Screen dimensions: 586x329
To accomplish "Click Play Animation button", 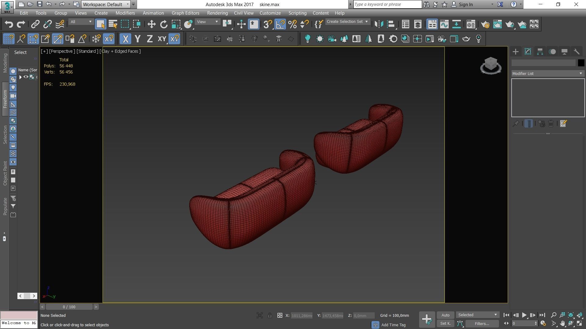I will point(524,315).
